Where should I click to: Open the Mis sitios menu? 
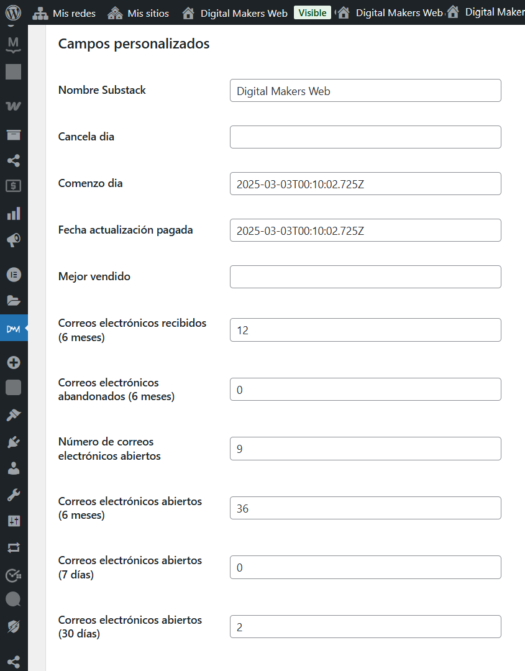coord(139,12)
